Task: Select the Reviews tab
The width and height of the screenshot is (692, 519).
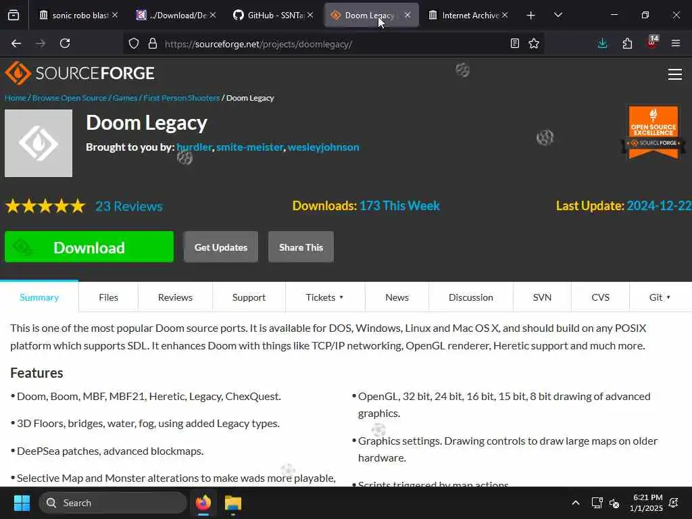Action: click(175, 297)
